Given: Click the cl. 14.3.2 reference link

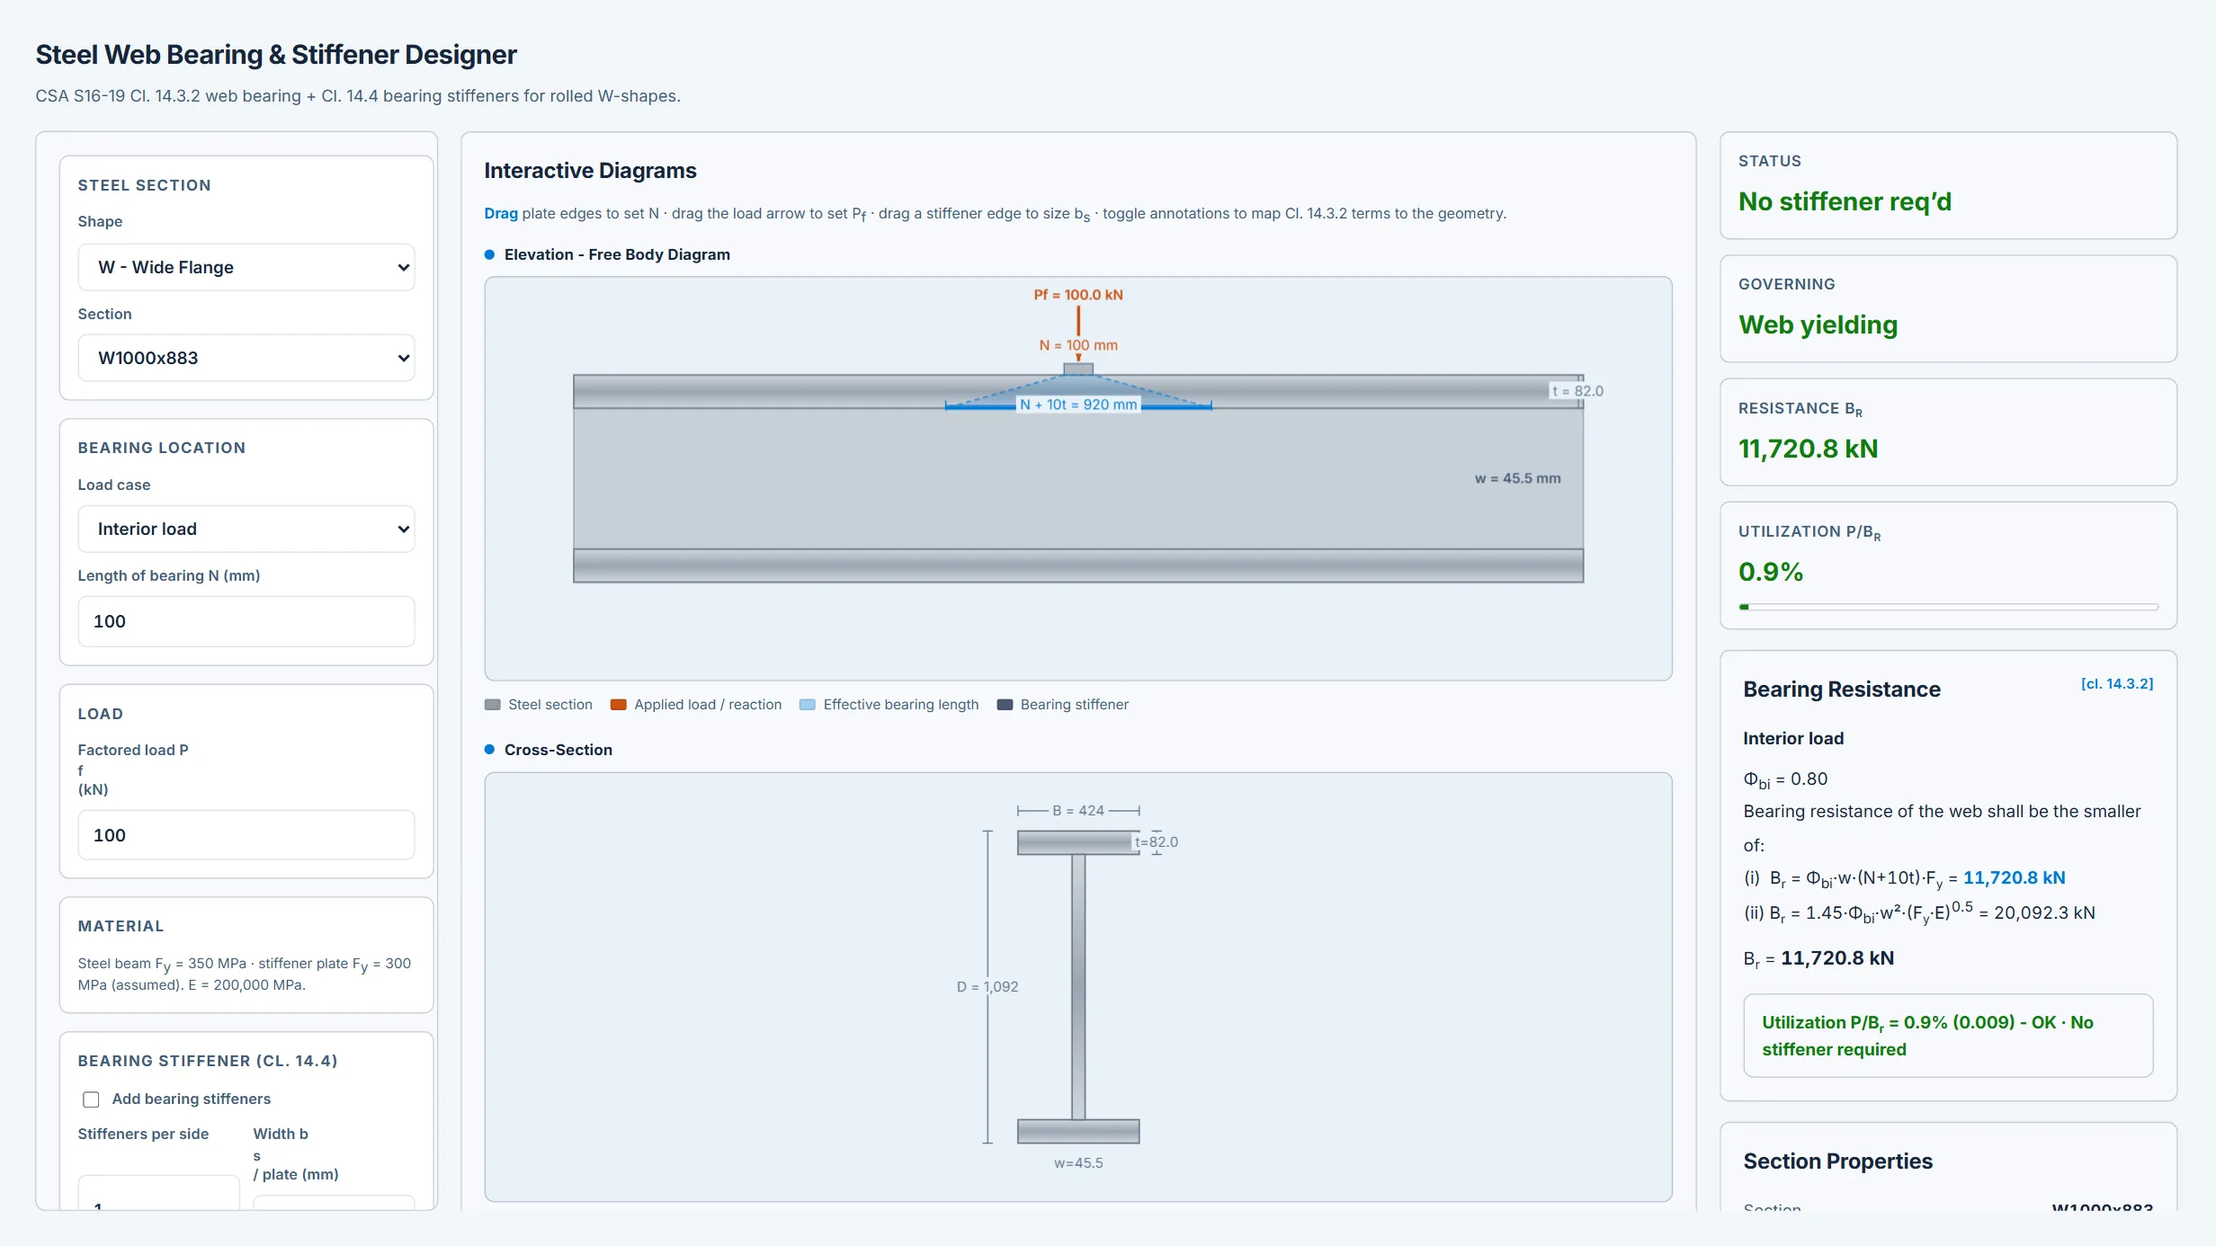Looking at the screenshot, I should 2117,684.
